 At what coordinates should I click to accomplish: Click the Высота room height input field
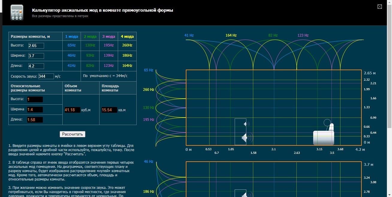(36, 46)
